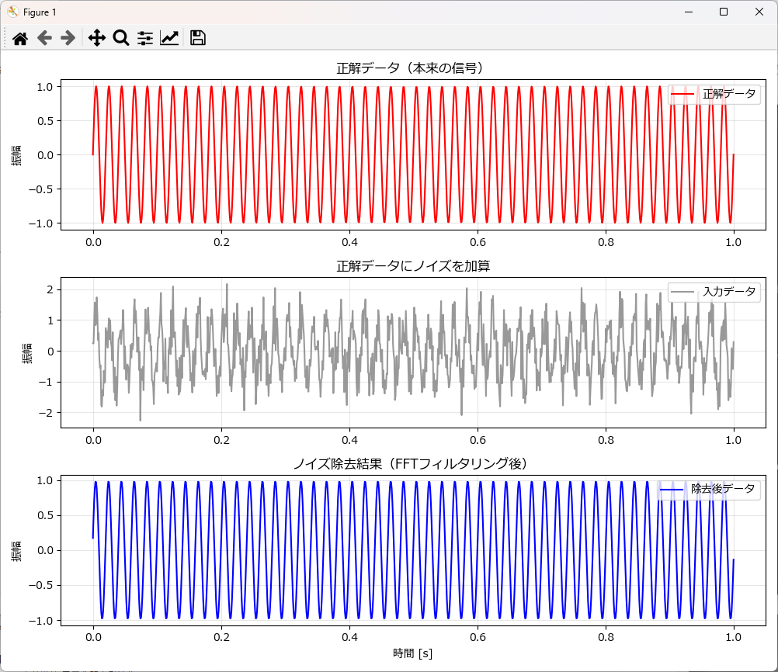Click the red line sample in top legend
Image resolution: width=778 pixels, height=672 pixels.
(x=683, y=94)
